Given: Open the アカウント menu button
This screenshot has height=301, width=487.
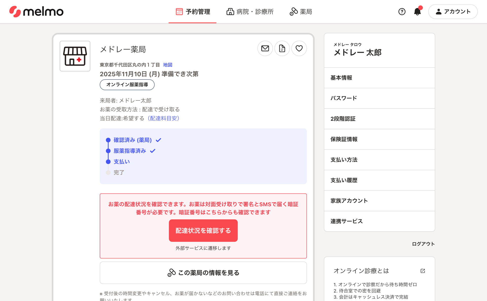Looking at the screenshot, I should tap(453, 11).
